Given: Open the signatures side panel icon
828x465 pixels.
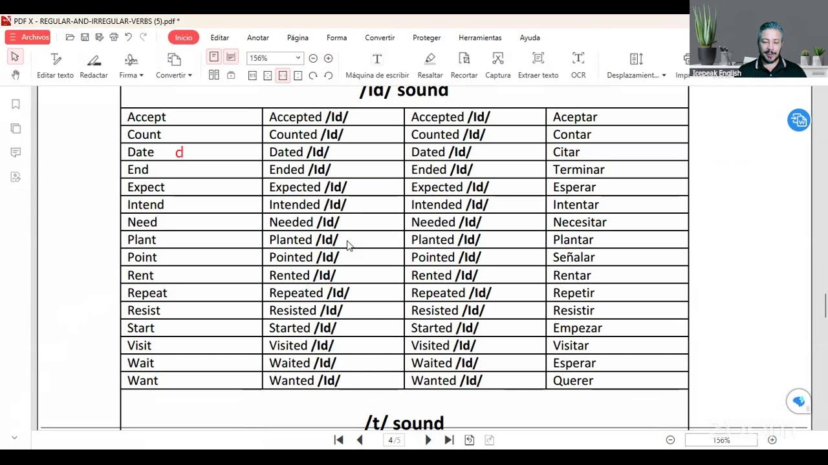Looking at the screenshot, I should click(x=16, y=176).
